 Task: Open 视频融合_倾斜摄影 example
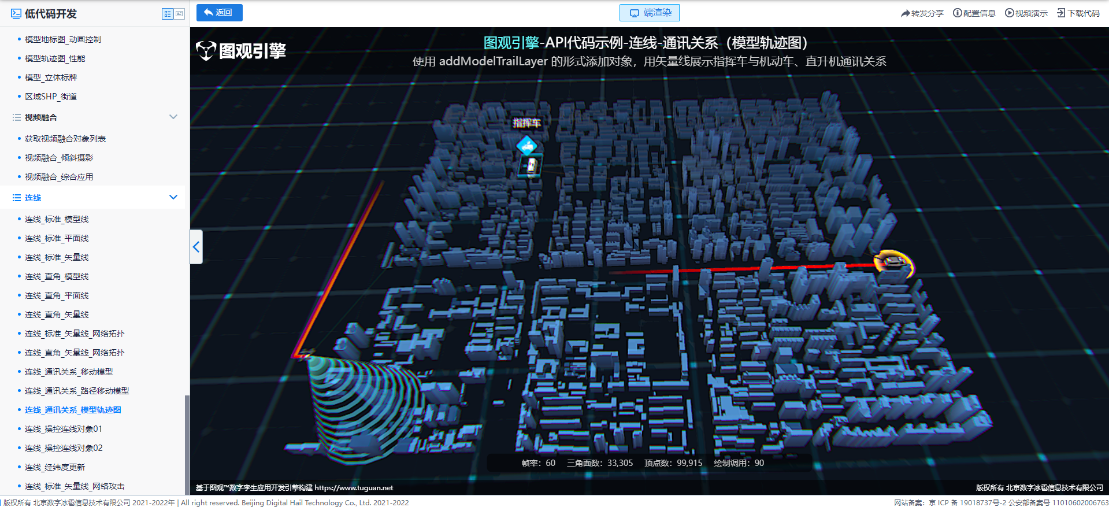pyautogui.click(x=59, y=158)
